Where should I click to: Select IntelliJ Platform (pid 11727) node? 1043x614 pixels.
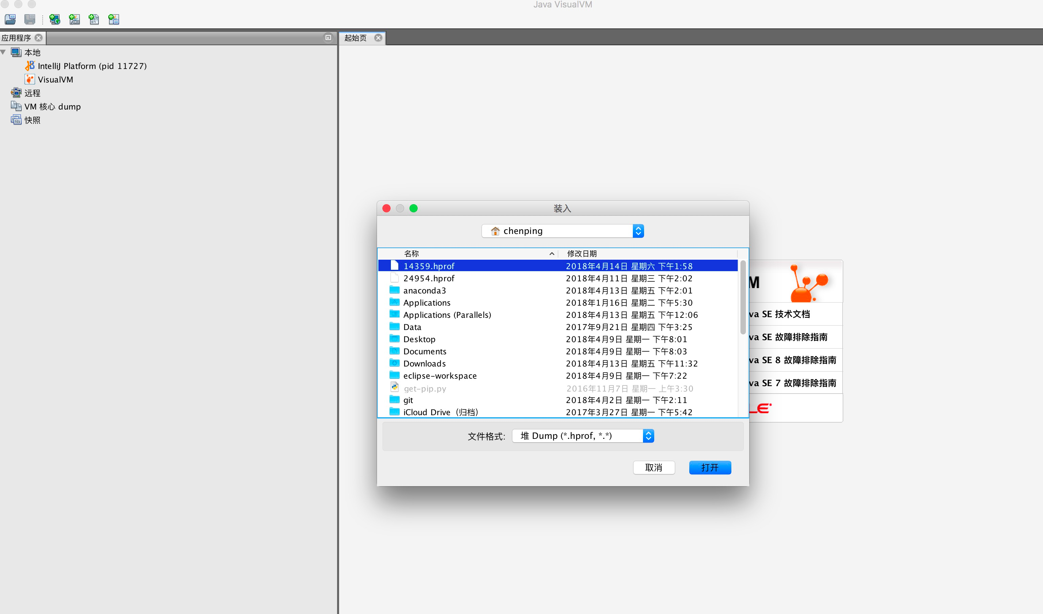92,66
